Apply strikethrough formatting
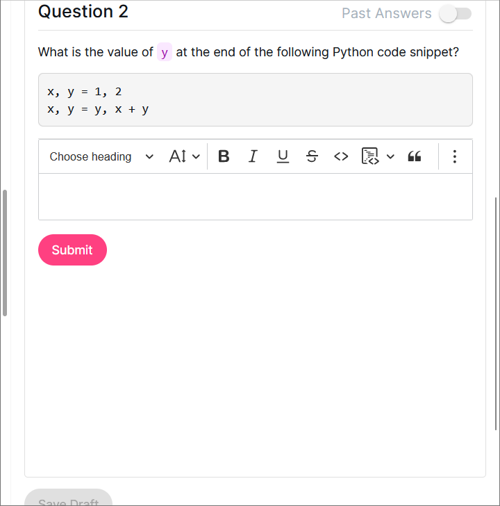The width and height of the screenshot is (500, 506). [x=312, y=156]
